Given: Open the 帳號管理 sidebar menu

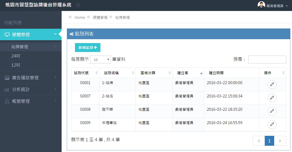Looking at the screenshot, I should (x=31, y=101).
